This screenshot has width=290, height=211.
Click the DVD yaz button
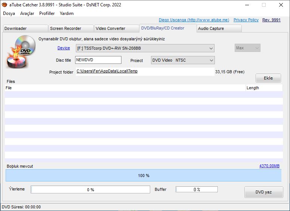click(264, 192)
